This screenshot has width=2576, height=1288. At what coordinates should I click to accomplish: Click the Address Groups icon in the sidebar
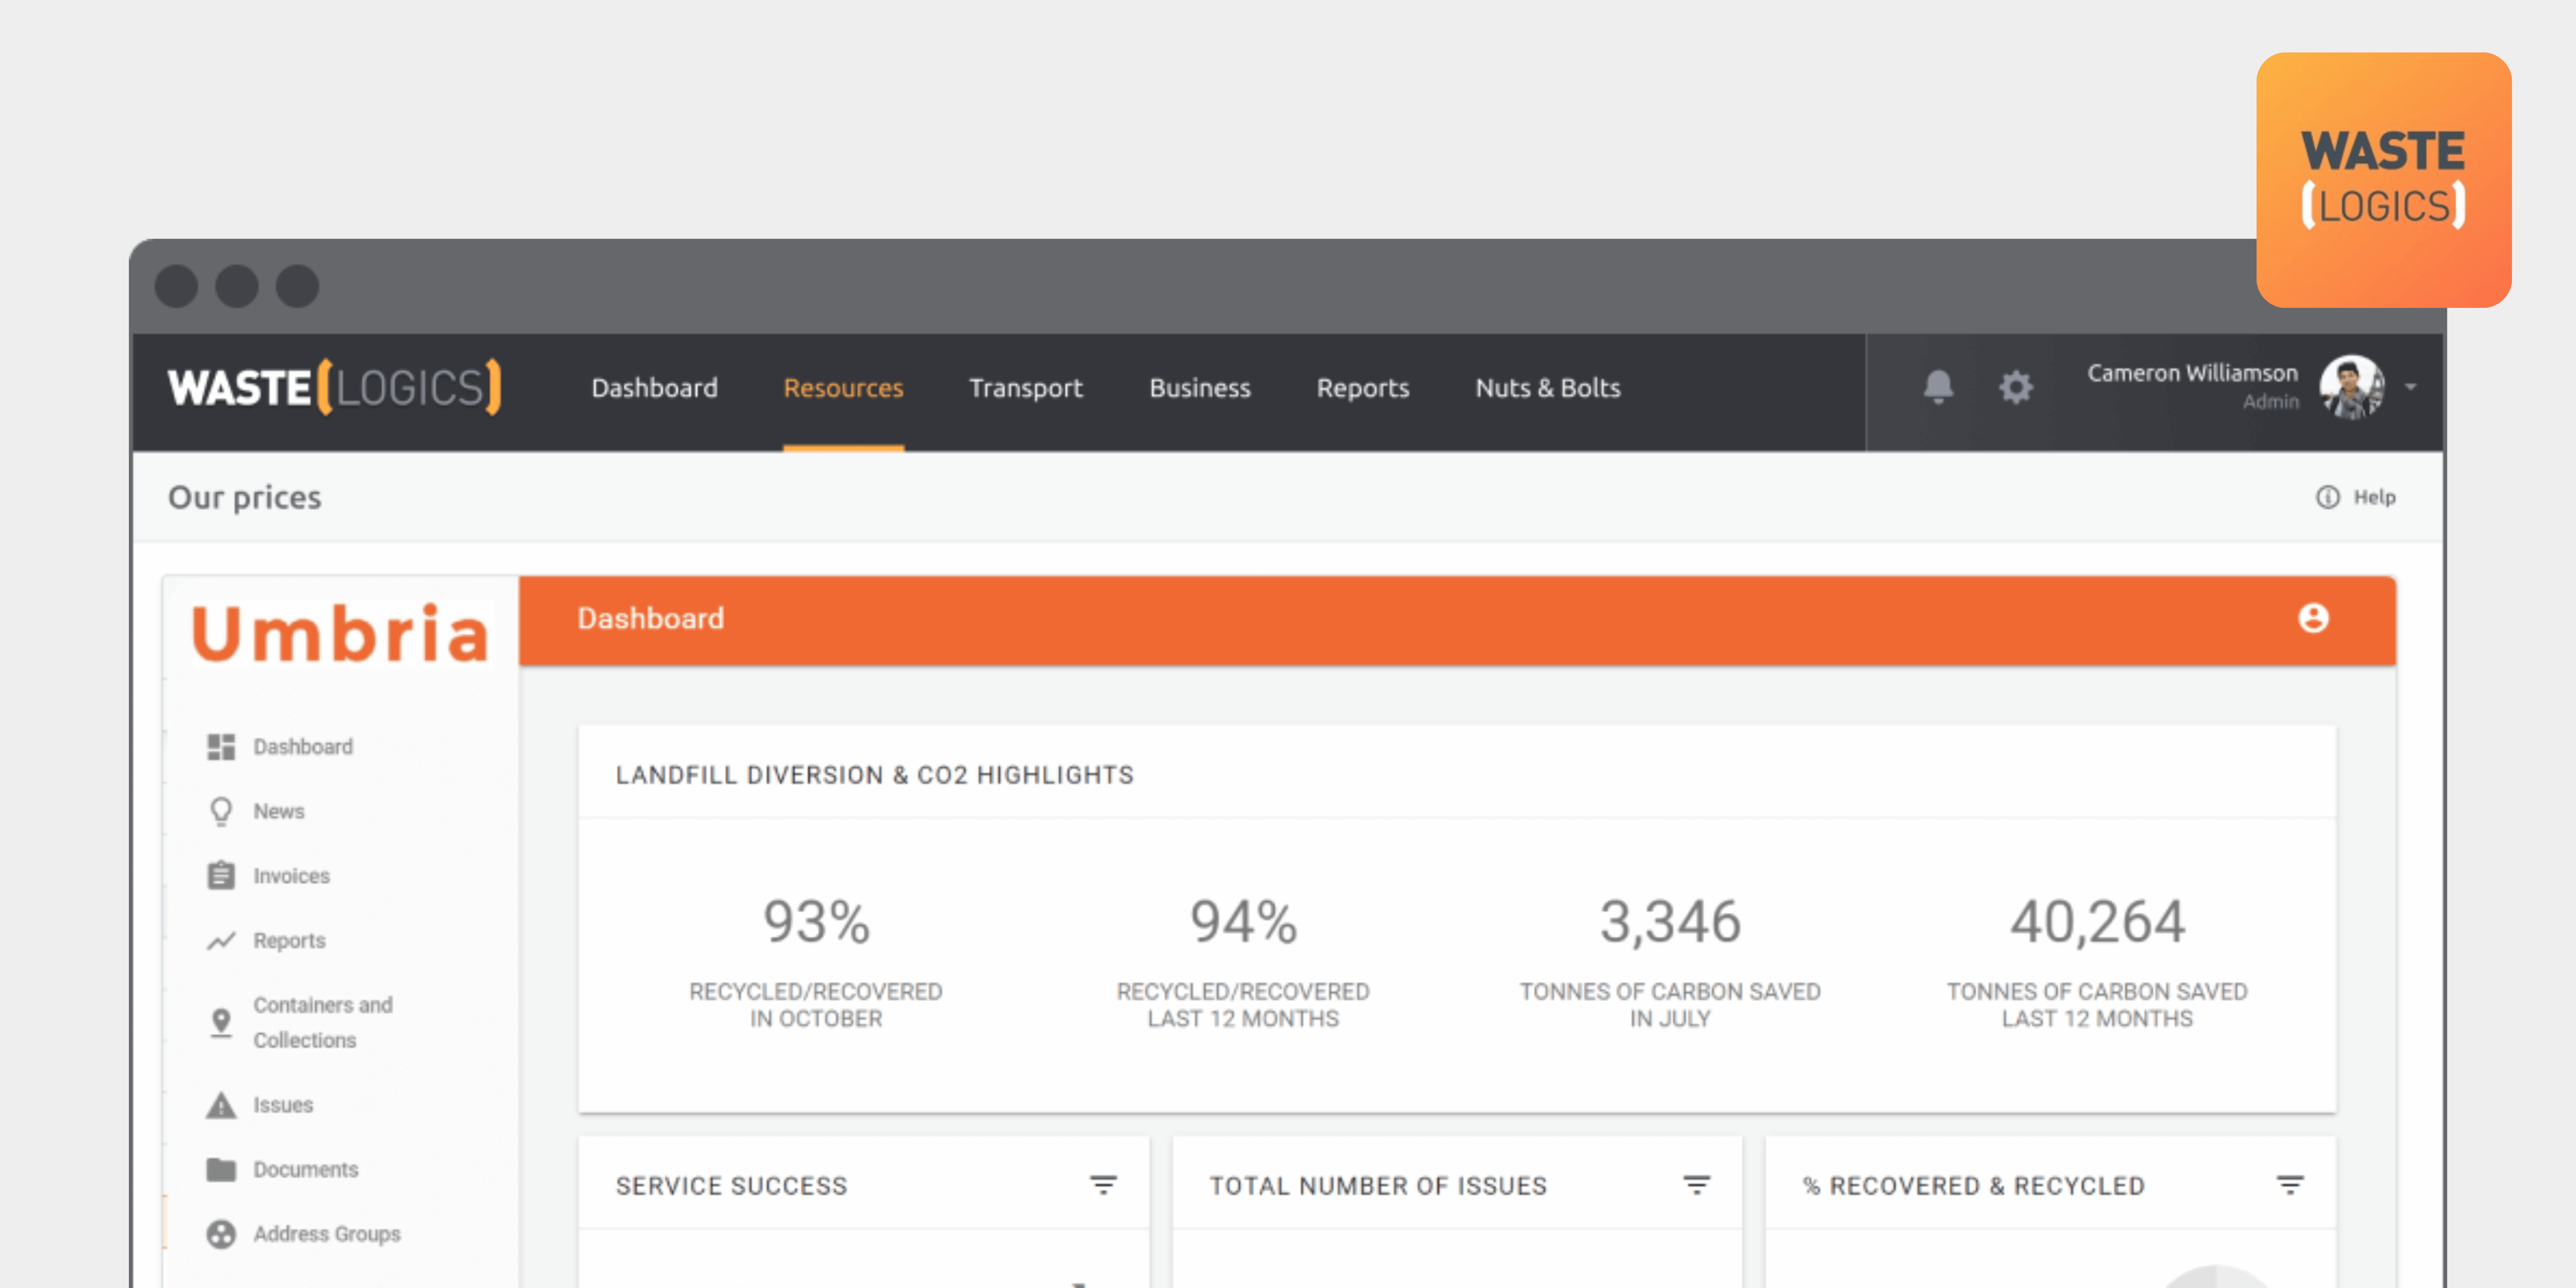(x=221, y=1234)
